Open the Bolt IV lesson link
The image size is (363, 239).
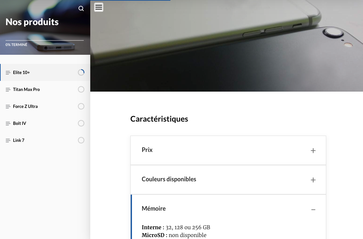[20, 123]
